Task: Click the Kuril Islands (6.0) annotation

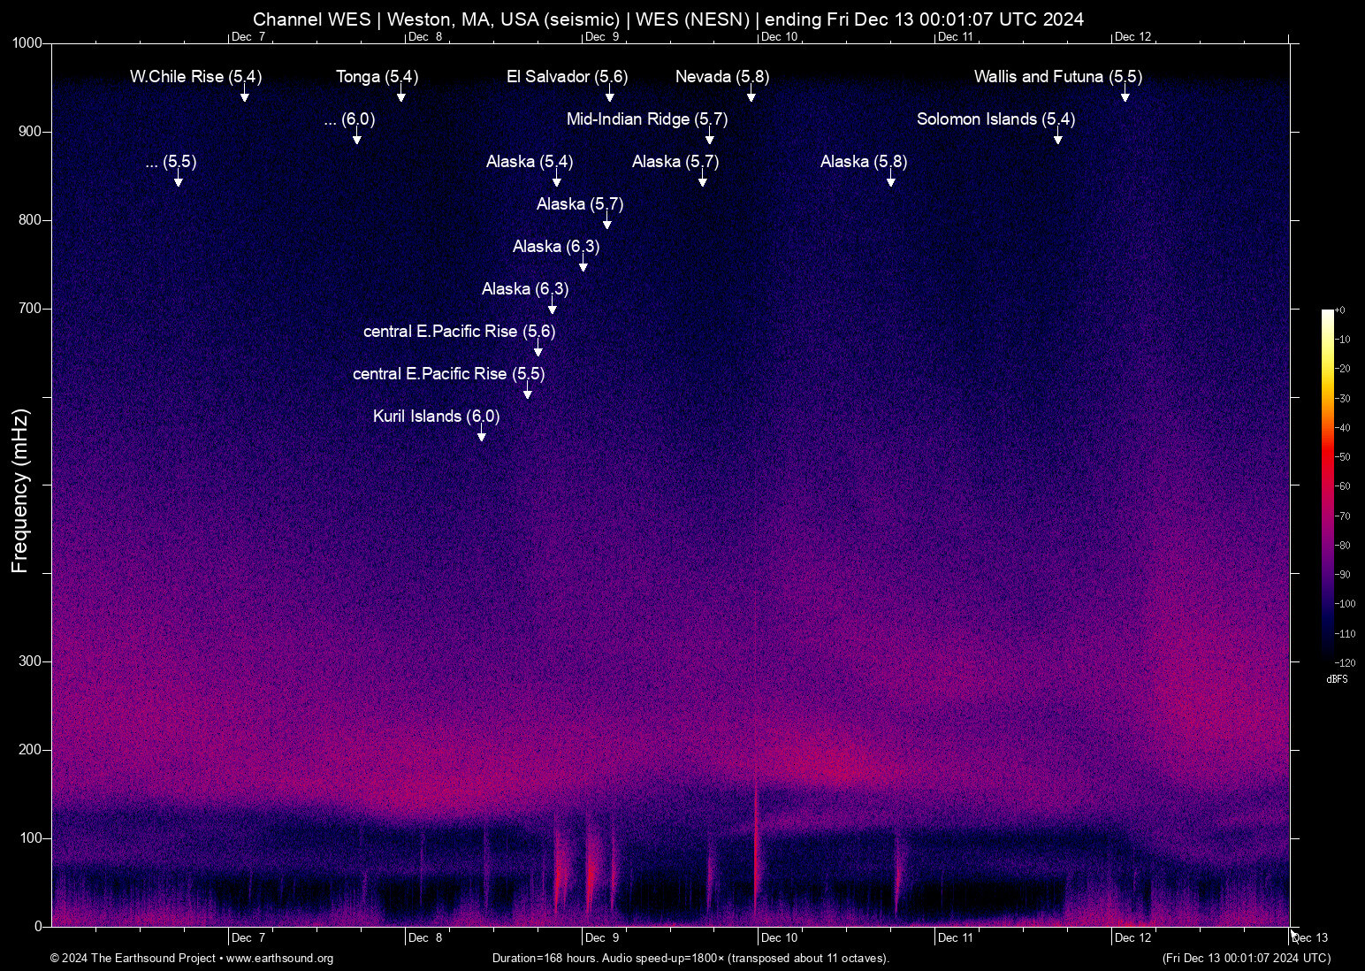Action: point(435,417)
